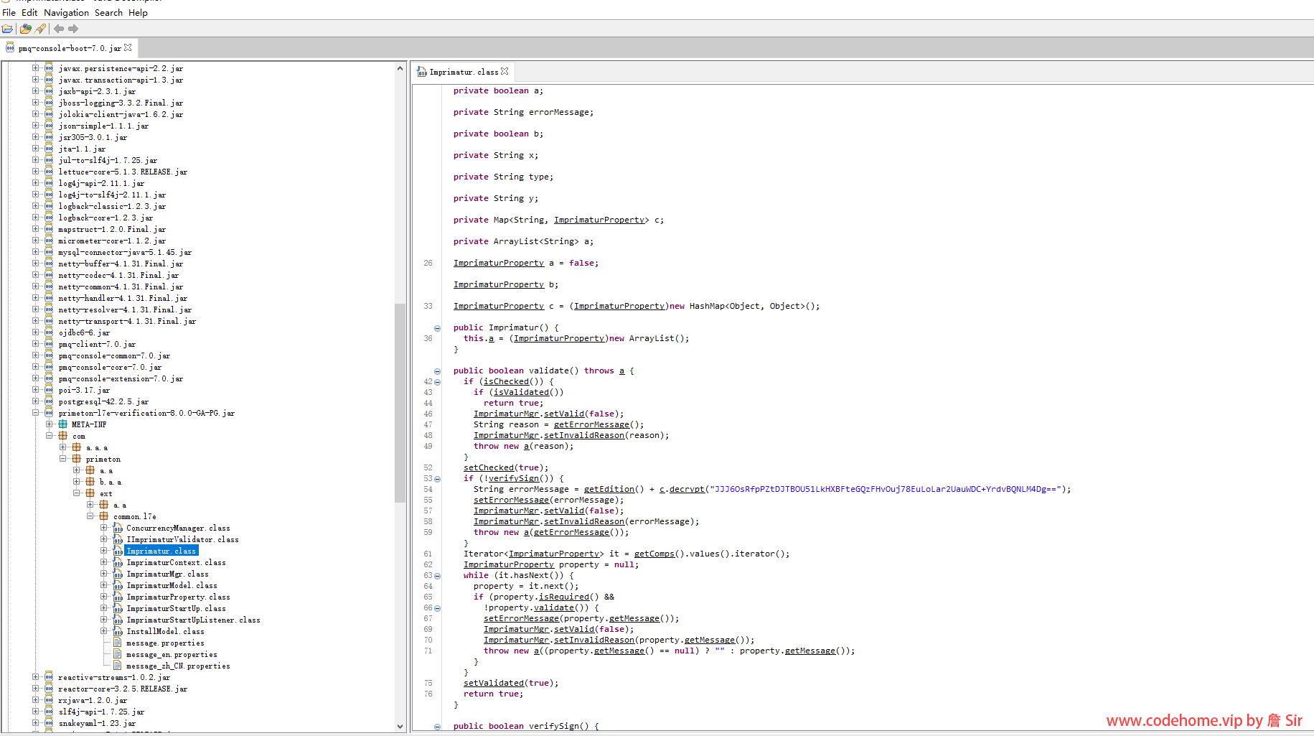The image size is (1314, 736).
Task: Fold the verifySign() method block
Action: point(437,727)
